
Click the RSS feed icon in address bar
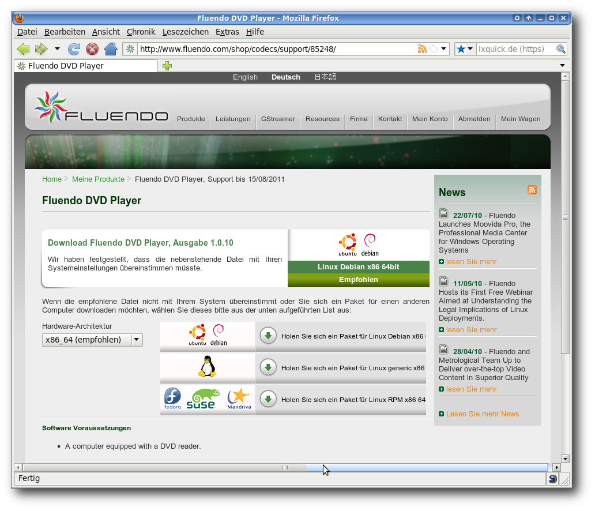(422, 49)
